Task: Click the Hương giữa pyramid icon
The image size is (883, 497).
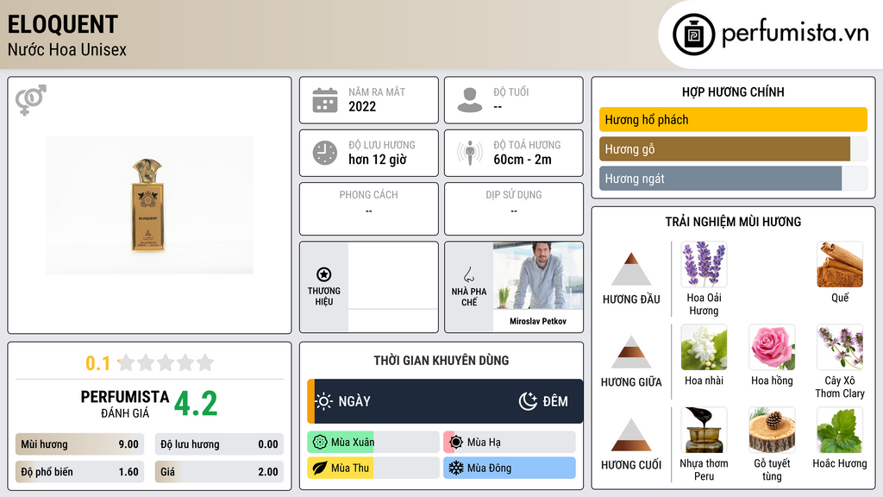Action: coord(631,352)
